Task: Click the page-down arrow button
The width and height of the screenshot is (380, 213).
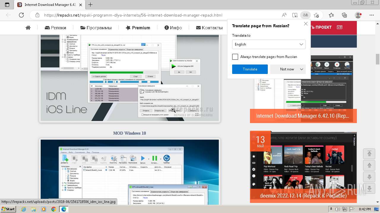Action: click(x=370, y=177)
